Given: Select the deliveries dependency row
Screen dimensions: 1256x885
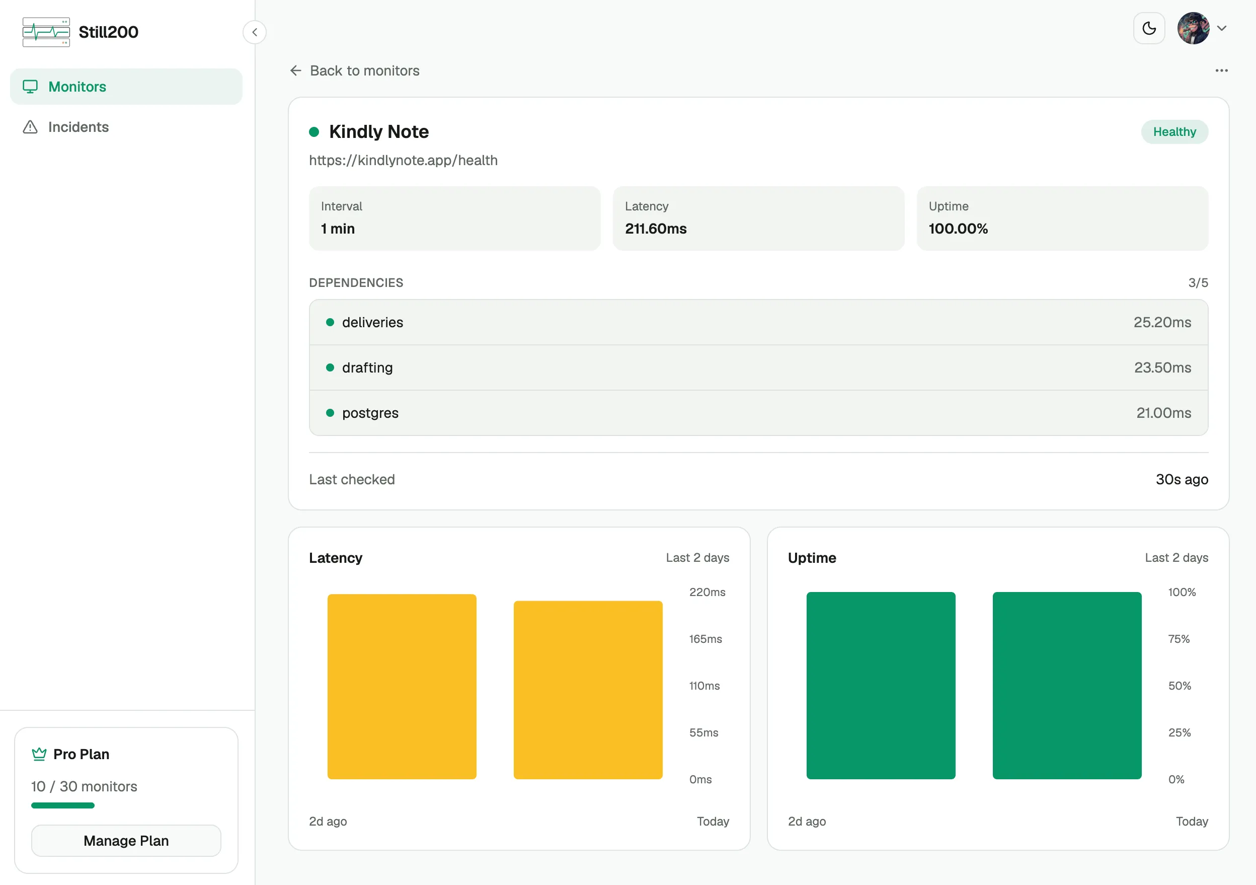Looking at the screenshot, I should coord(758,322).
